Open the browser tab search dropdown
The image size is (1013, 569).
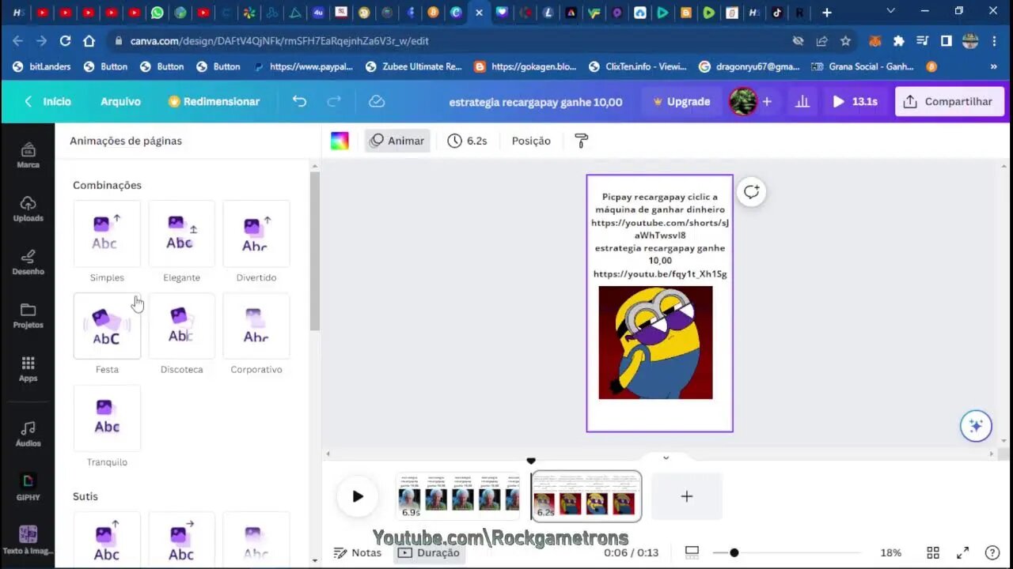pos(891,11)
